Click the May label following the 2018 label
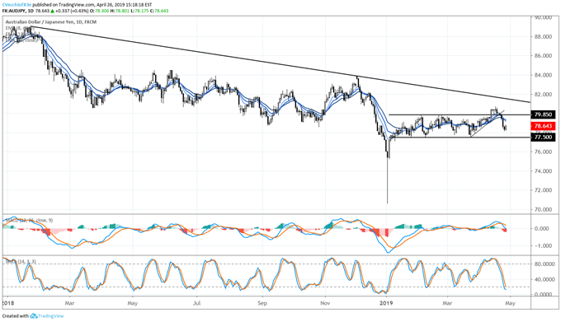The height and width of the screenshot is (322, 561). pyautogui.click(x=132, y=303)
